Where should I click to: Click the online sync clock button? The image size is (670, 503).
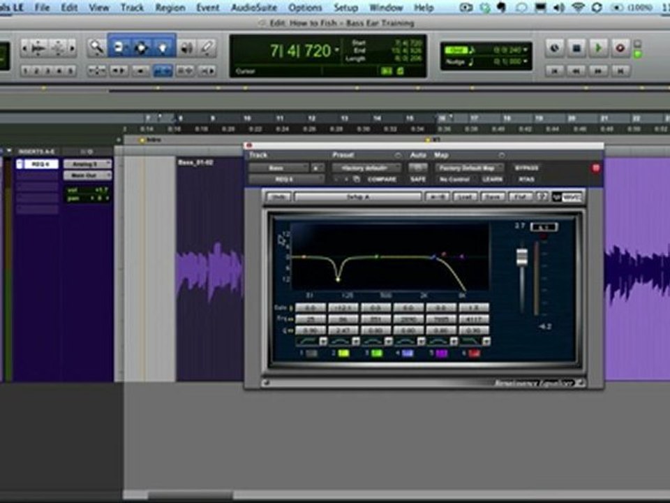(x=554, y=48)
